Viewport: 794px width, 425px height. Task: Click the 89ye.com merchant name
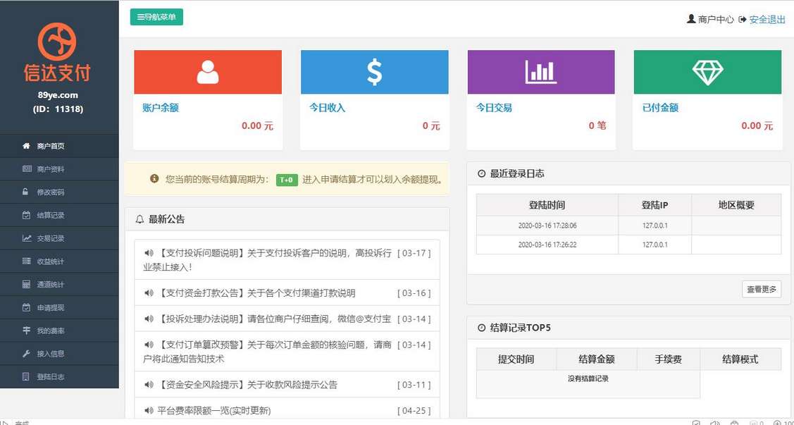click(x=58, y=94)
